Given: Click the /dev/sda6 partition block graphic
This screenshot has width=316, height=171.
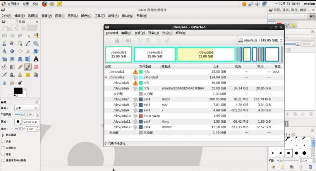Looking at the screenshot, I should click(x=206, y=54).
